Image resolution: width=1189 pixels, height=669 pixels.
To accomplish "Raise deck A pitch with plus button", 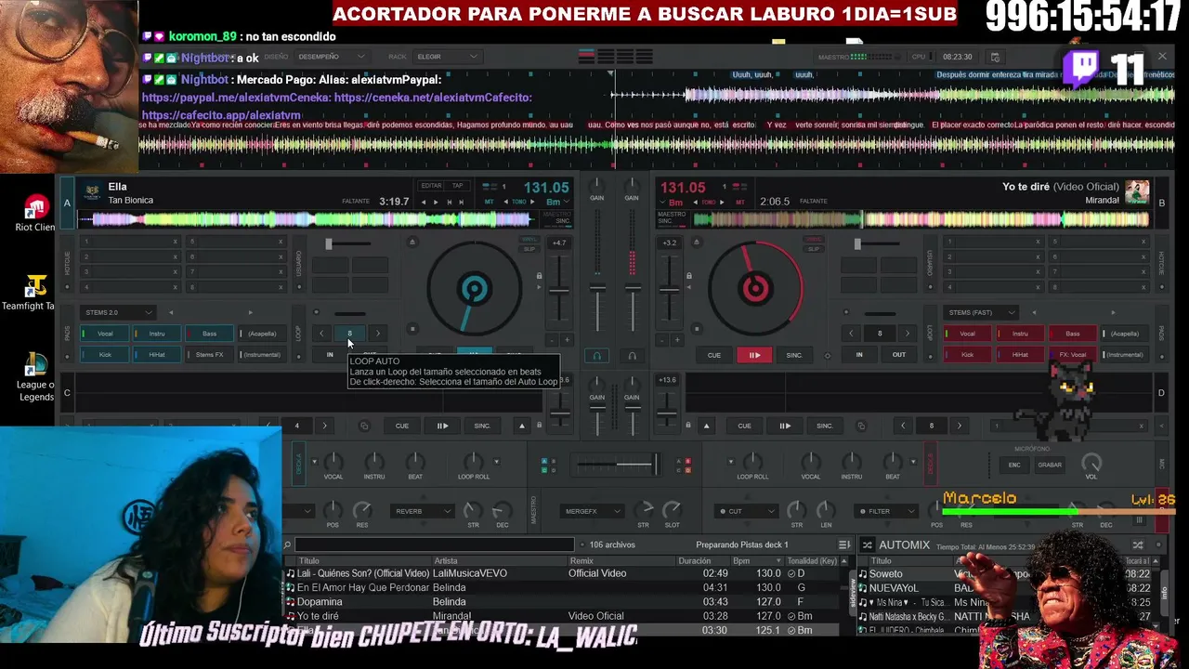I will tap(568, 340).
